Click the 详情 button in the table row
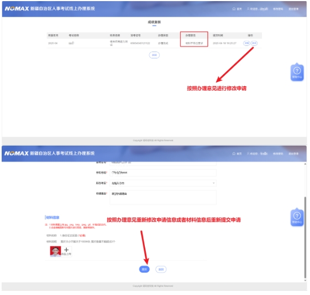The width and height of the screenshot is (310, 295). click(x=246, y=43)
